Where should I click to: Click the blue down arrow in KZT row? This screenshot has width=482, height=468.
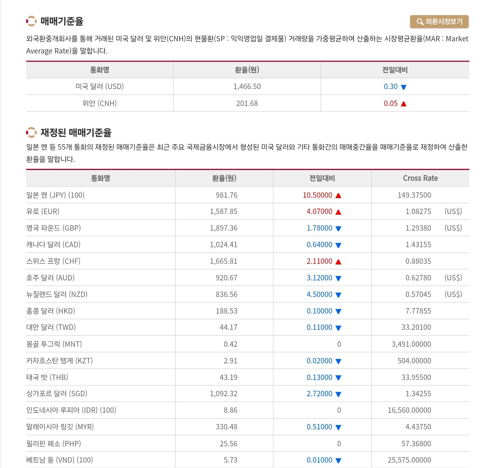pos(338,361)
